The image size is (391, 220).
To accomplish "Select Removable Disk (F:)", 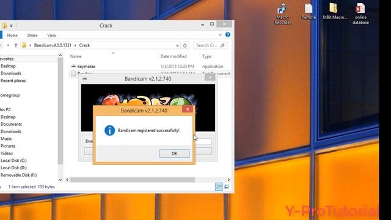I will (18, 175).
